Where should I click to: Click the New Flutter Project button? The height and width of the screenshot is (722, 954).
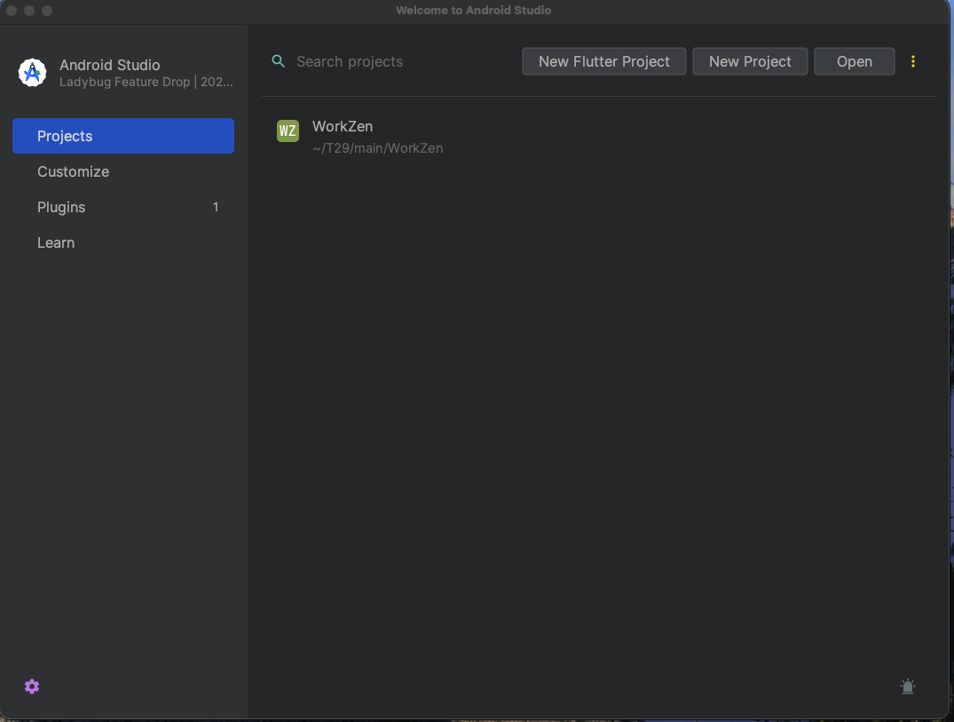click(x=603, y=61)
